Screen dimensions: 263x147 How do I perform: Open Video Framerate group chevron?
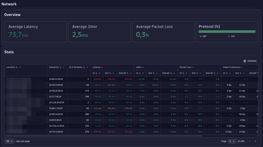241,67
